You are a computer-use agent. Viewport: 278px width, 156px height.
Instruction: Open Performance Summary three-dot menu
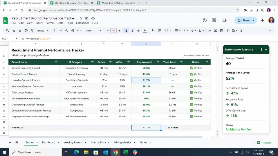tap(261, 49)
